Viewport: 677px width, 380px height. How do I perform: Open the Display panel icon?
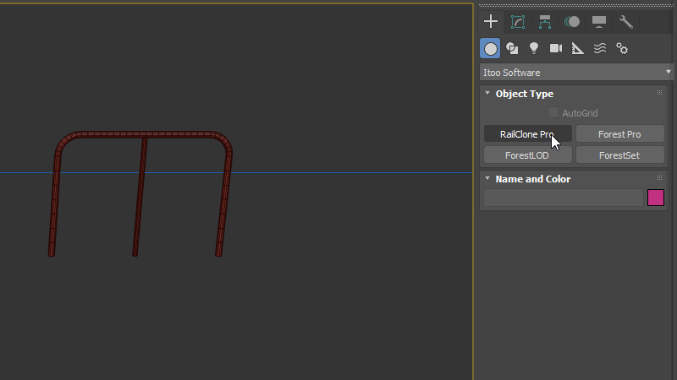tap(599, 22)
